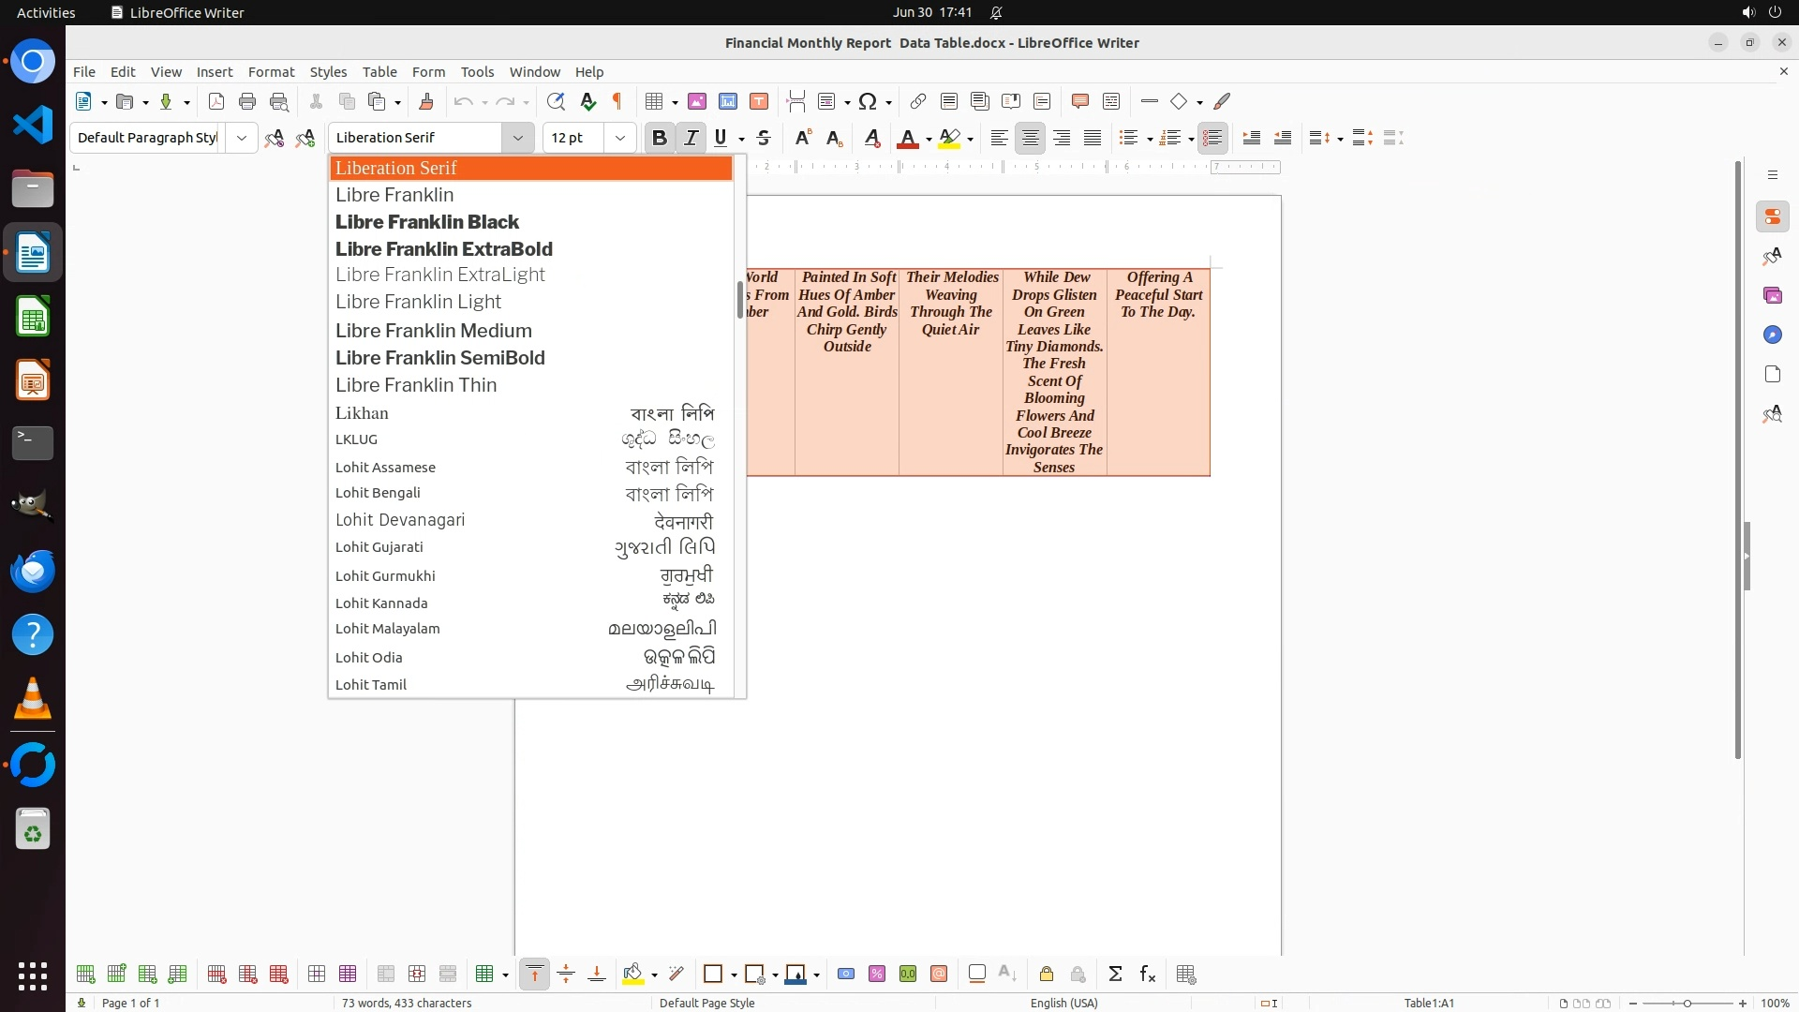Choose Lohit Devanagari from font list
This screenshot has width=1799, height=1012.
coord(400,520)
